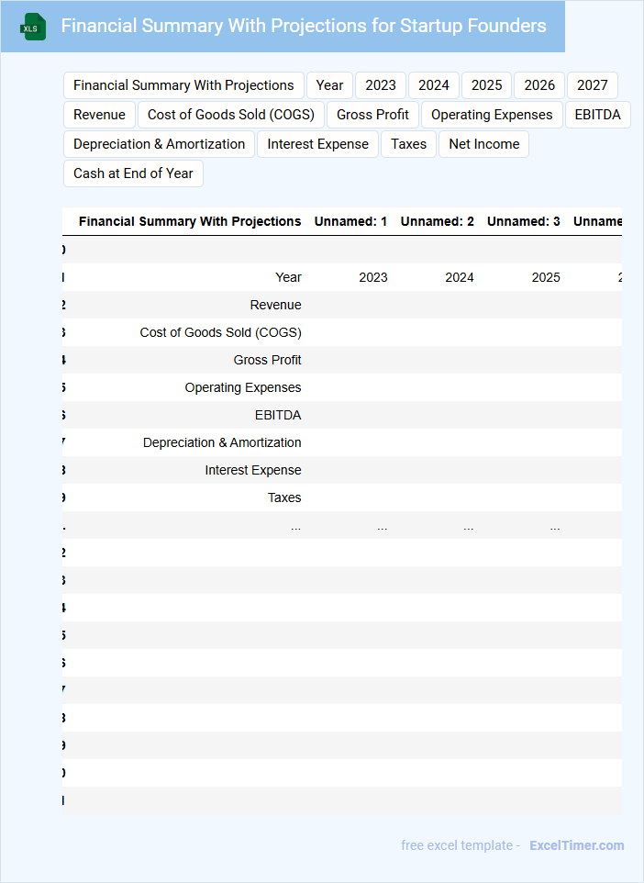Select the Net Income tag
The height and width of the screenshot is (883, 644).
click(483, 144)
